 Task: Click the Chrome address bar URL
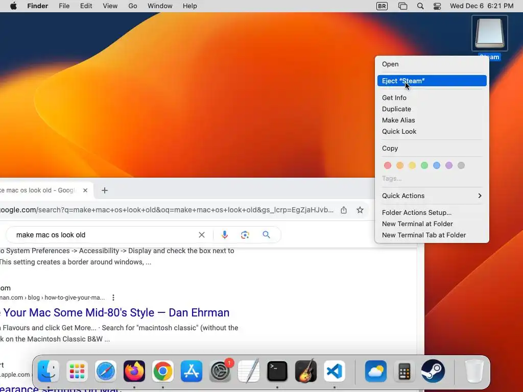(167, 210)
